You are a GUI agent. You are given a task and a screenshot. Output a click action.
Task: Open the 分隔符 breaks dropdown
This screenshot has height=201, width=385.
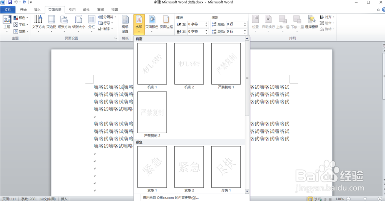(x=107, y=17)
